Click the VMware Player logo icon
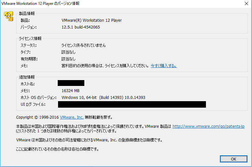The height and width of the screenshot is (167, 252). pos(9,16)
